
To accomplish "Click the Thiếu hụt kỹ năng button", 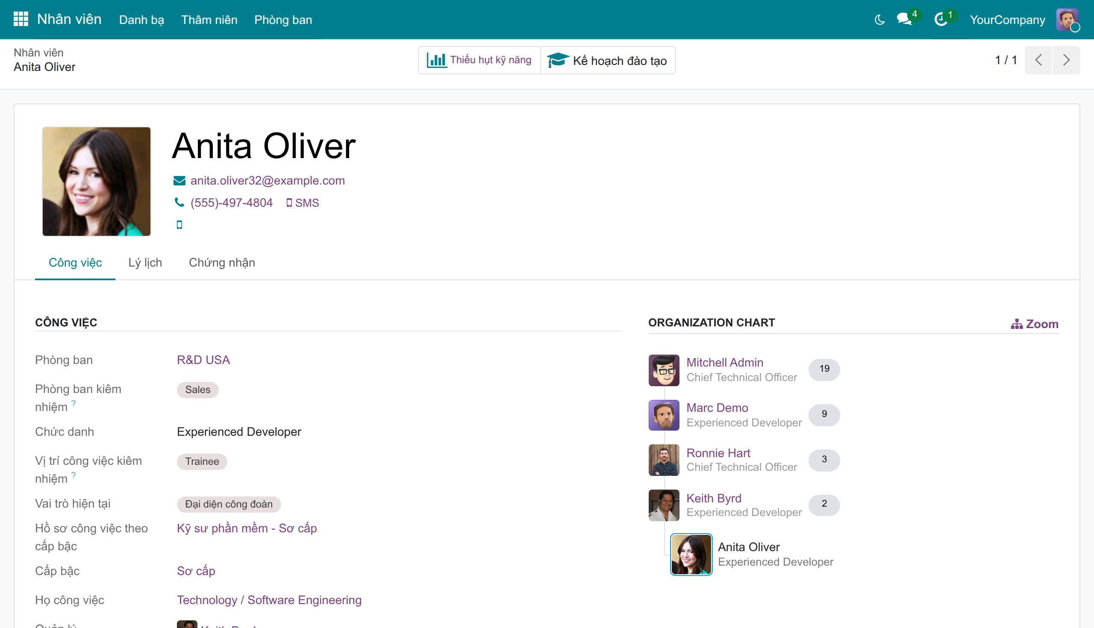I will (479, 60).
